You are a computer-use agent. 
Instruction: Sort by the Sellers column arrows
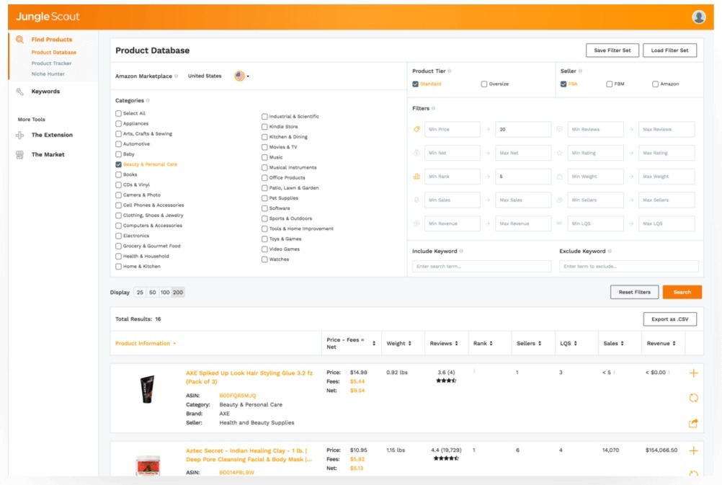[x=540, y=344]
